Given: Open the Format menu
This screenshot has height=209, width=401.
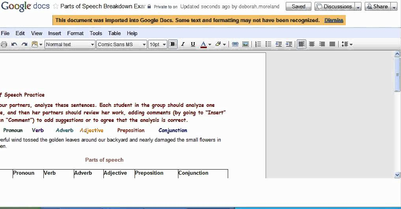Looking at the screenshot, I should pyautogui.click(x=75, y=33).
